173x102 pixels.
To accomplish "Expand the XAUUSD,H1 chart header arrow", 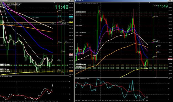I will tap(76, 3).
